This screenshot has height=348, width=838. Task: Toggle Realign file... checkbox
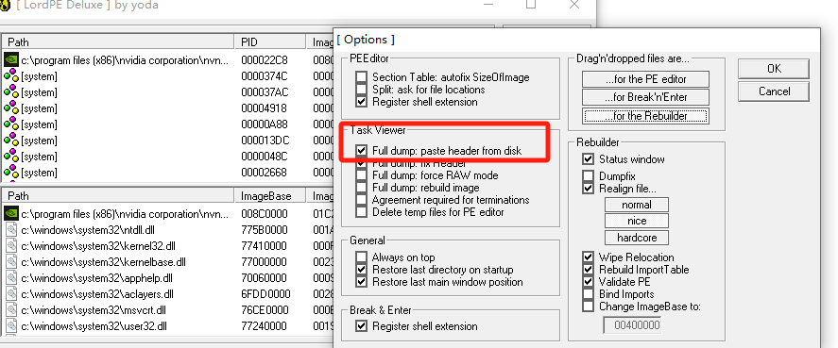tap(589, 188)
